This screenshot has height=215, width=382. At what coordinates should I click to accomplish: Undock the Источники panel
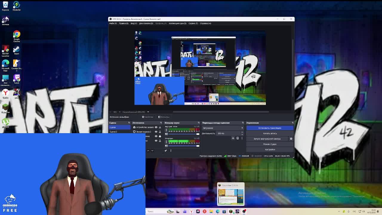(161, 123)
